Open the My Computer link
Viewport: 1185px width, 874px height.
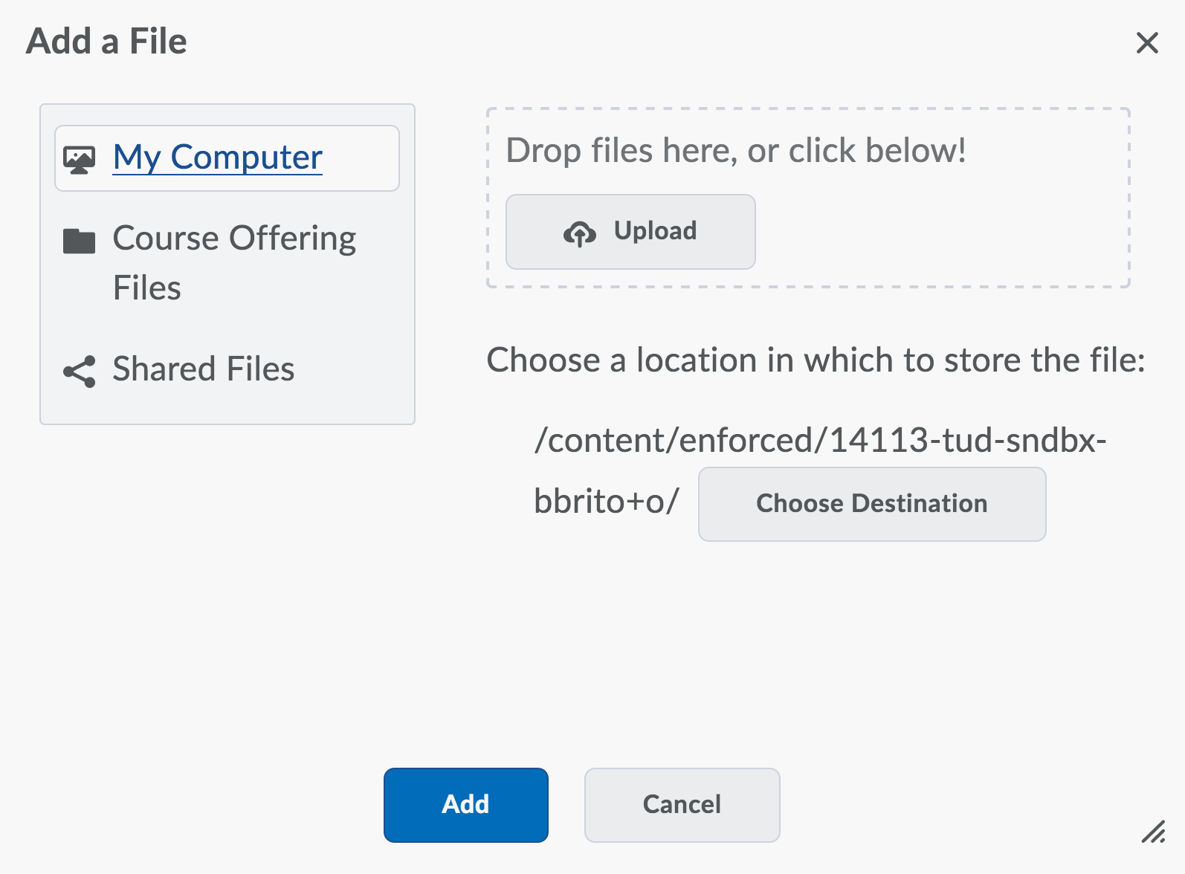point(217,158)
